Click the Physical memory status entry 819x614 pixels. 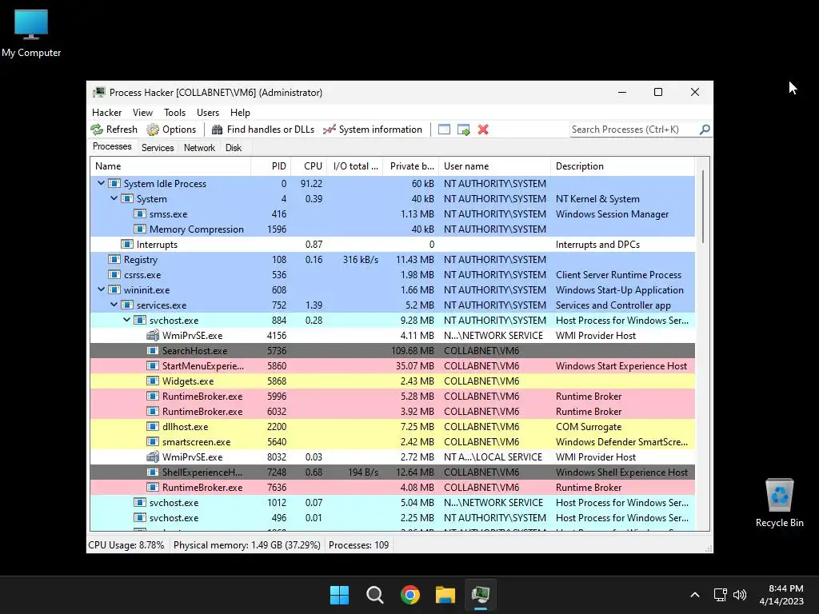(x=247, y=545)
